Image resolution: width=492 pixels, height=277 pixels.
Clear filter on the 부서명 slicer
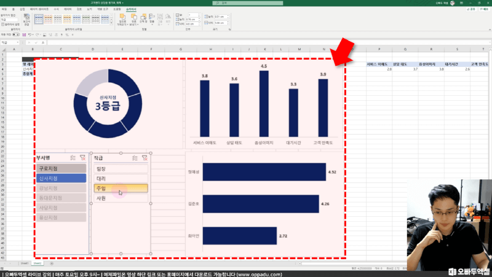coord(83,158)
